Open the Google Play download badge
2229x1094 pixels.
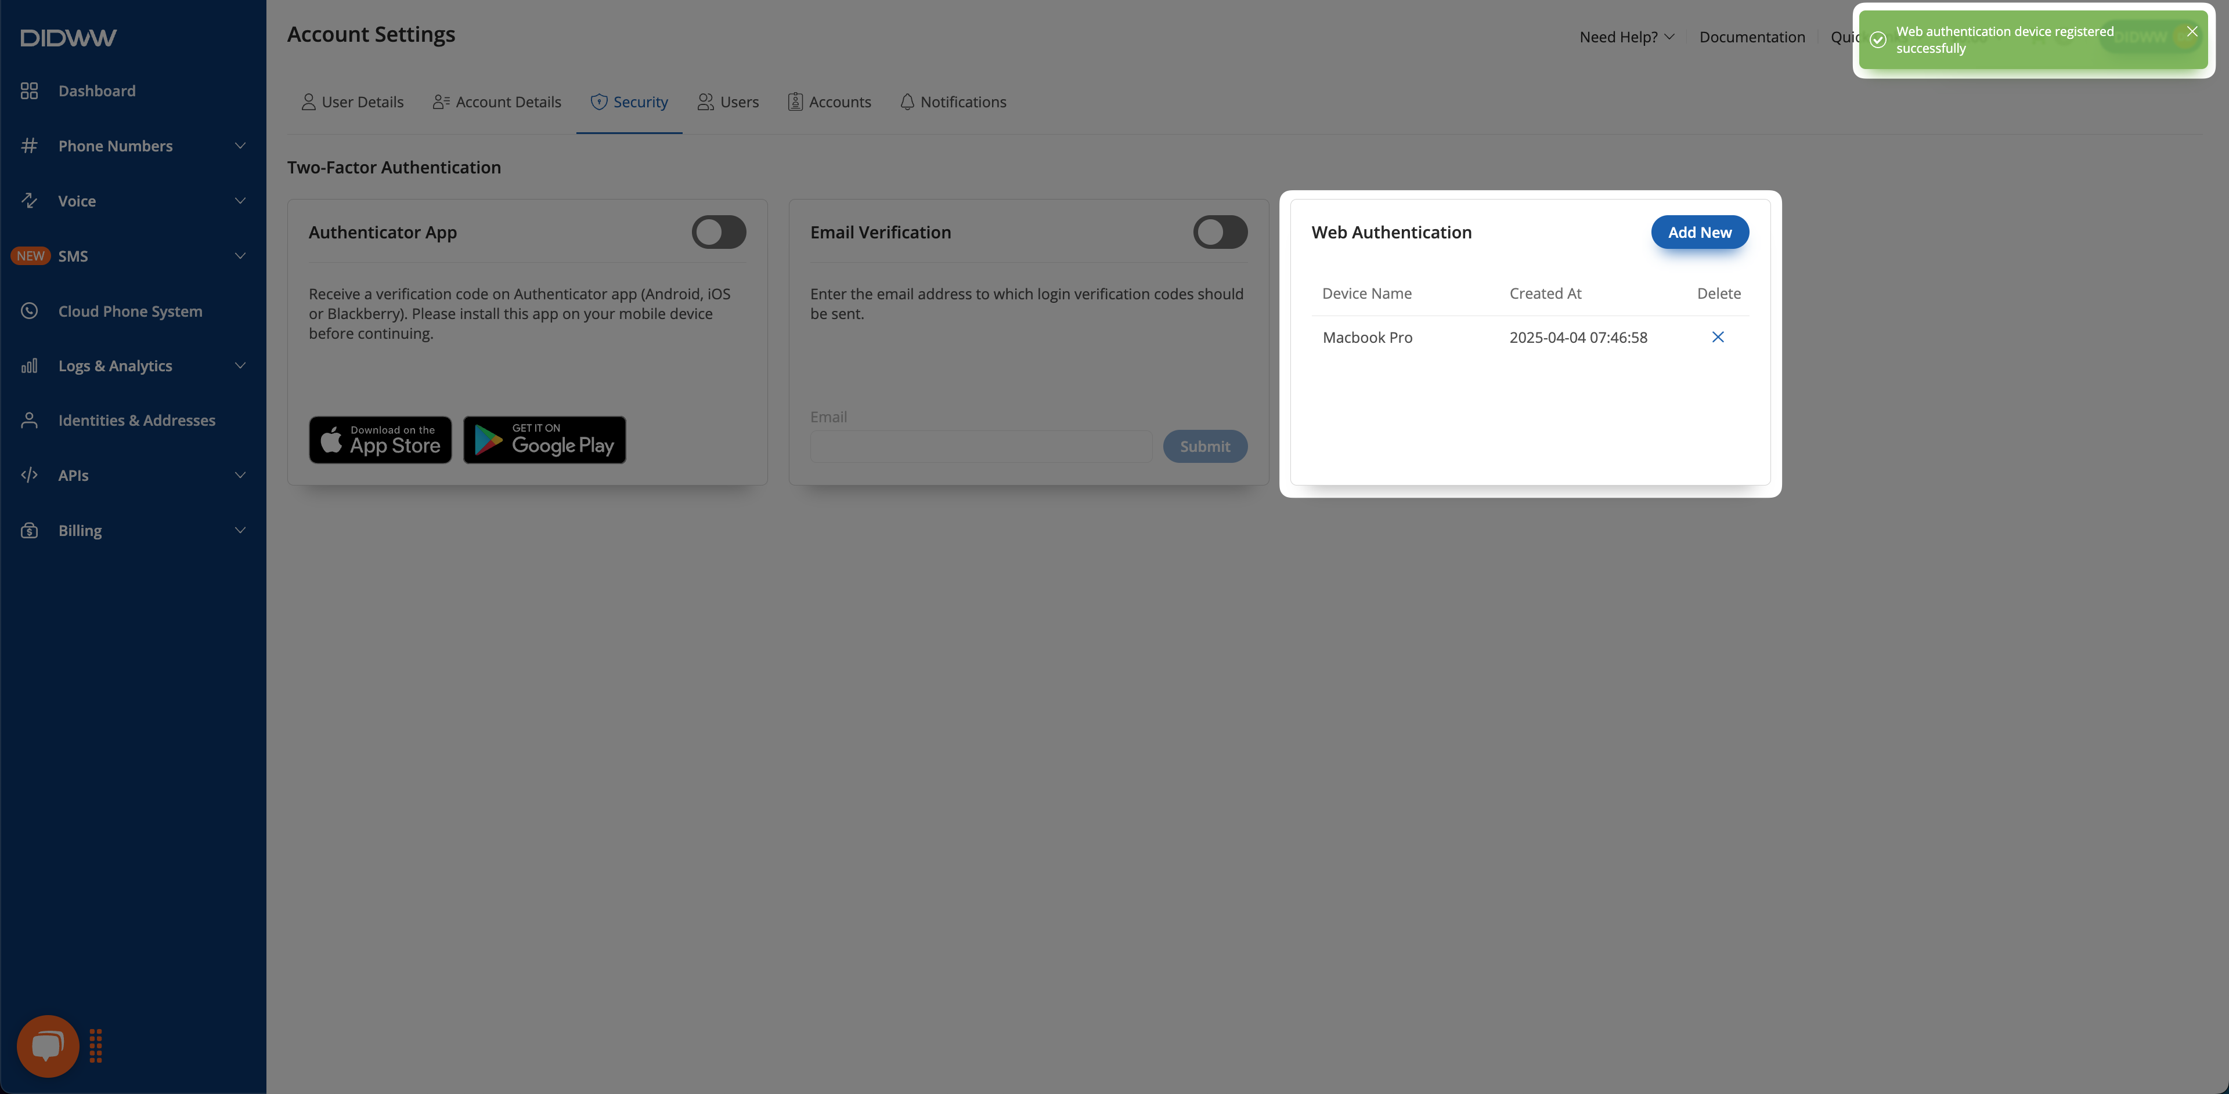544,440
